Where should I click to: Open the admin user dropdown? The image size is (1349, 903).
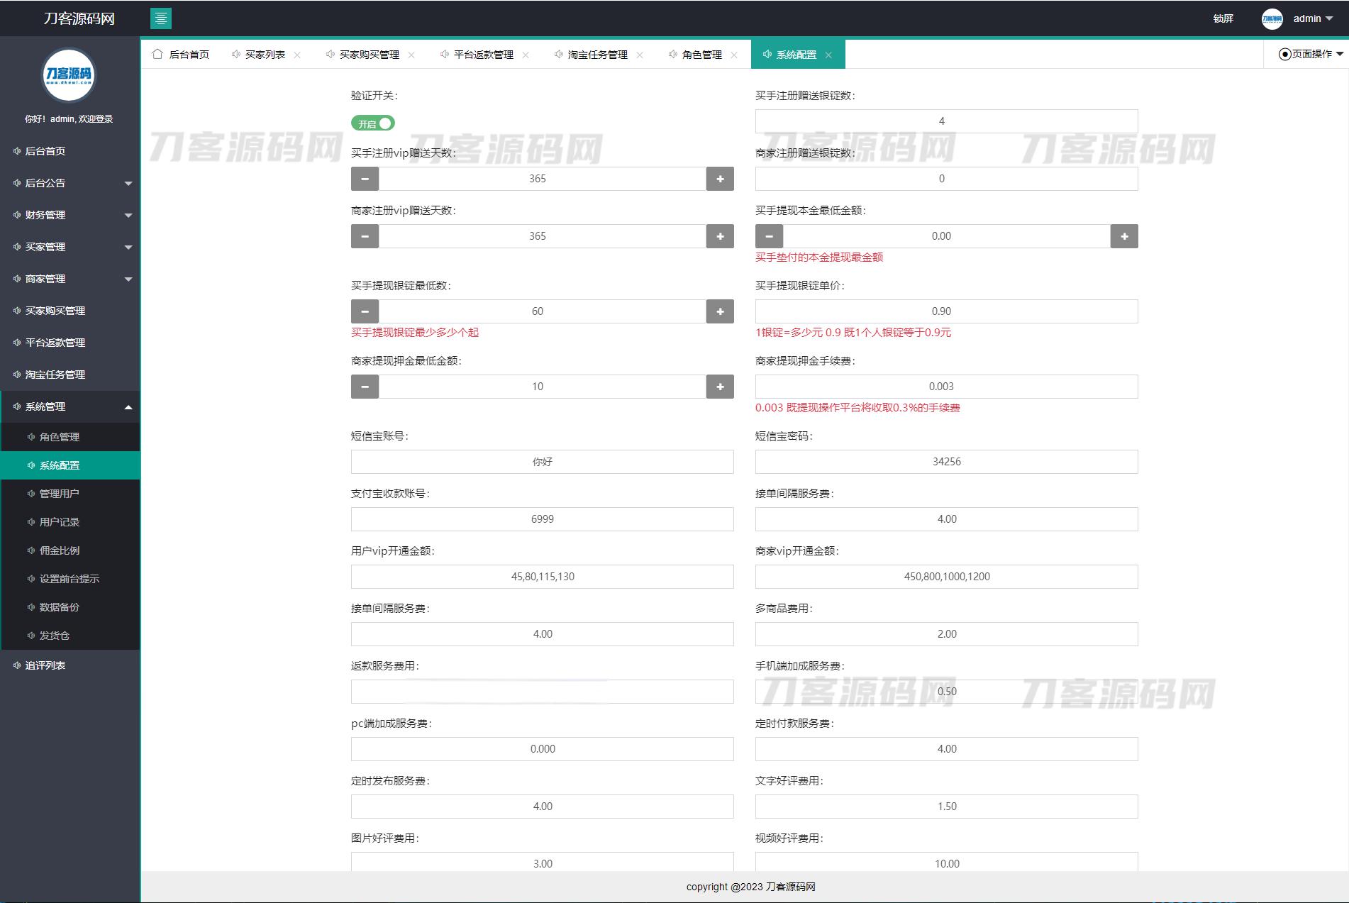coord(1313,18)
